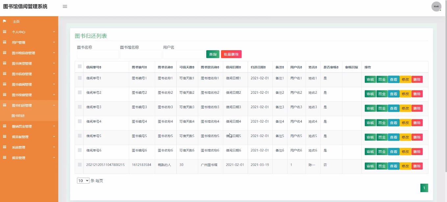This screenshot has width=447, height=202.
Task: Open the user avatar in top-right
Action: [436, 7]
